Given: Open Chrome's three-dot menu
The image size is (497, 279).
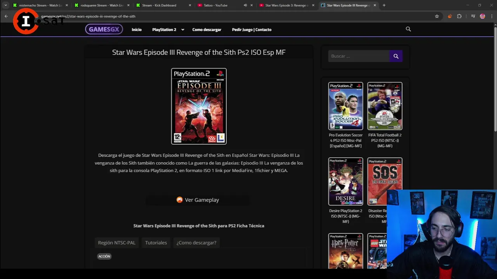Looking at the screenshot, I should (492, 16).
